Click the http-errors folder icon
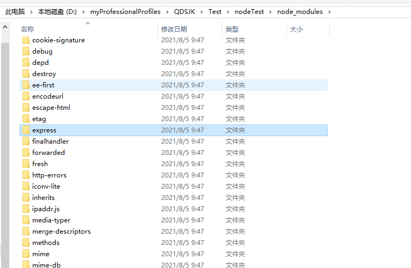Viewport: 411px width, 268px height. pos(26,175)
